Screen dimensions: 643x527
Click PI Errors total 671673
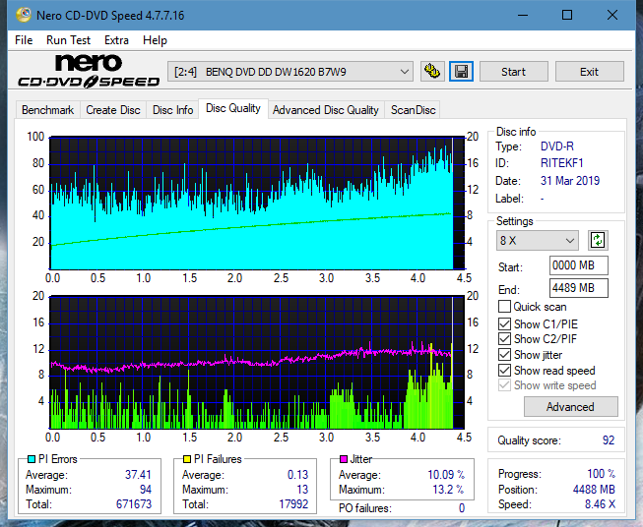(x=134, y=504)
